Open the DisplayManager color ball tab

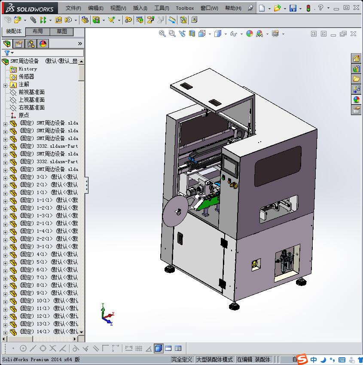(43, 44)
